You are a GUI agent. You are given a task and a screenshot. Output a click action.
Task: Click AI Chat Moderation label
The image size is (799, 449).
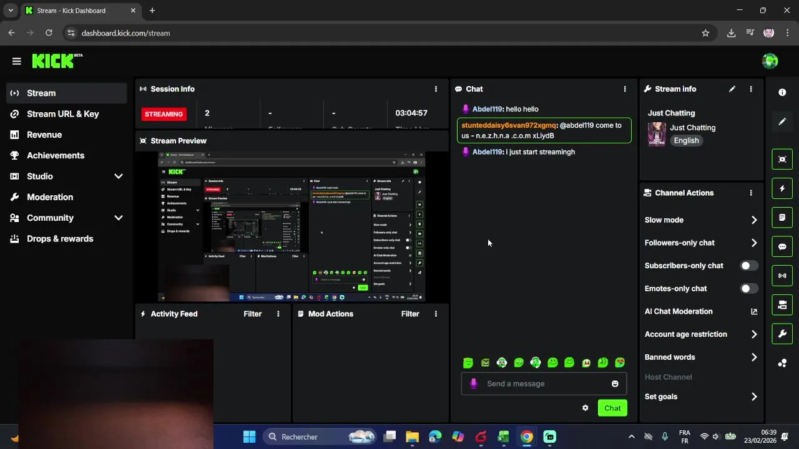click(x=679, y=311)
